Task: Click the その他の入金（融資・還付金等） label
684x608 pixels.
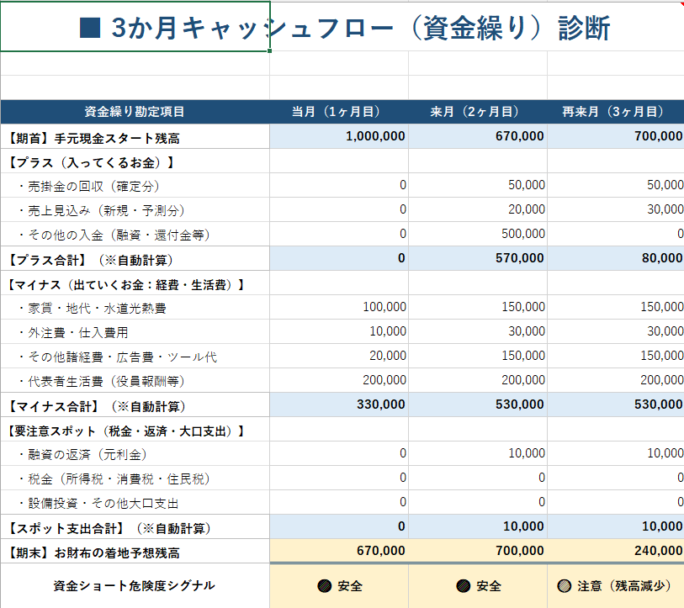Action: [x=114, y=235]
